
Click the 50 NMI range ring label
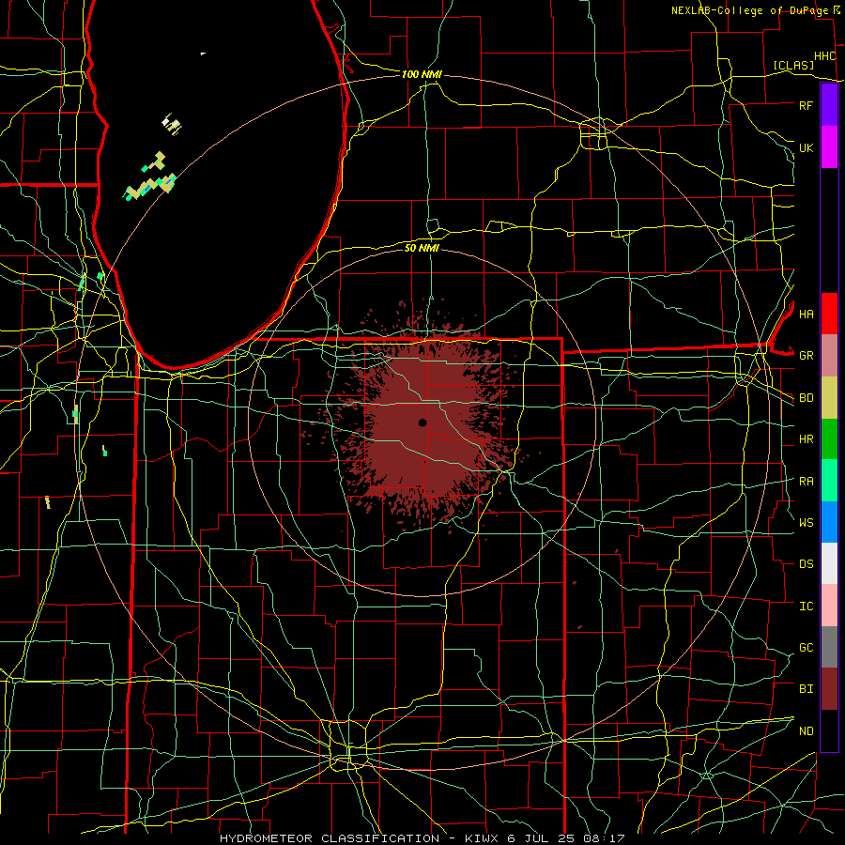point(422,248)
